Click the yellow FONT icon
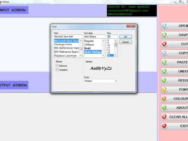Viewport: 188px width, 141px height. (164, 90)
